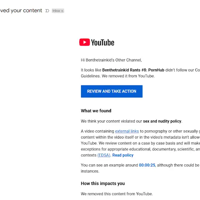Click the YouTube wordmark text in header
Screen dimensions: 200x200
click(x=102, y=42)
